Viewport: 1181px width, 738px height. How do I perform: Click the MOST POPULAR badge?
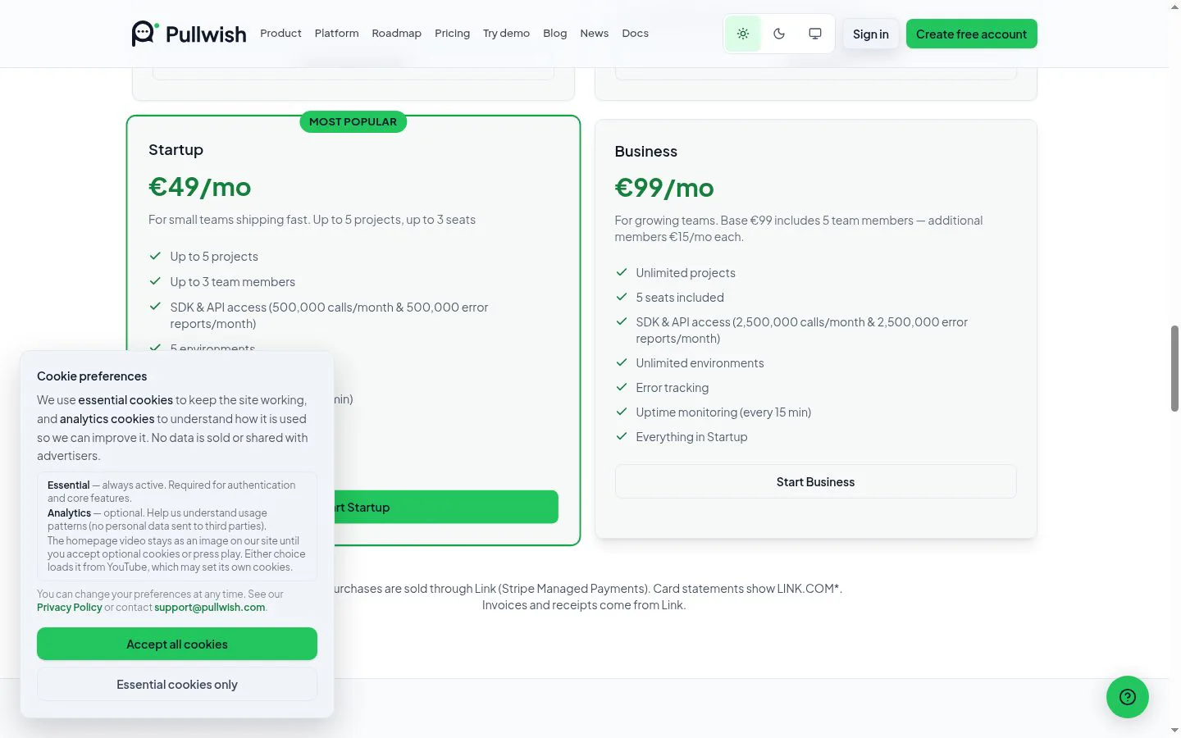(x=353, y=121)
